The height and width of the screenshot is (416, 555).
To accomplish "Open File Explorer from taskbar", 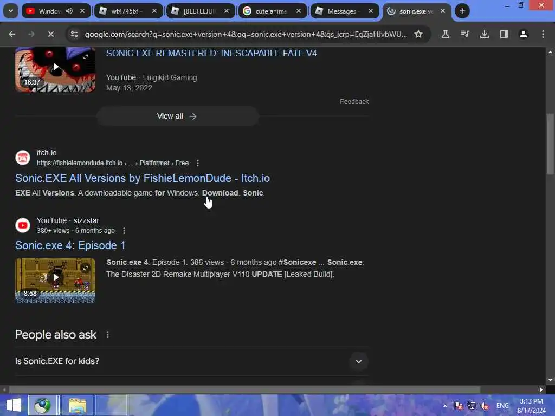I will 77,405.
